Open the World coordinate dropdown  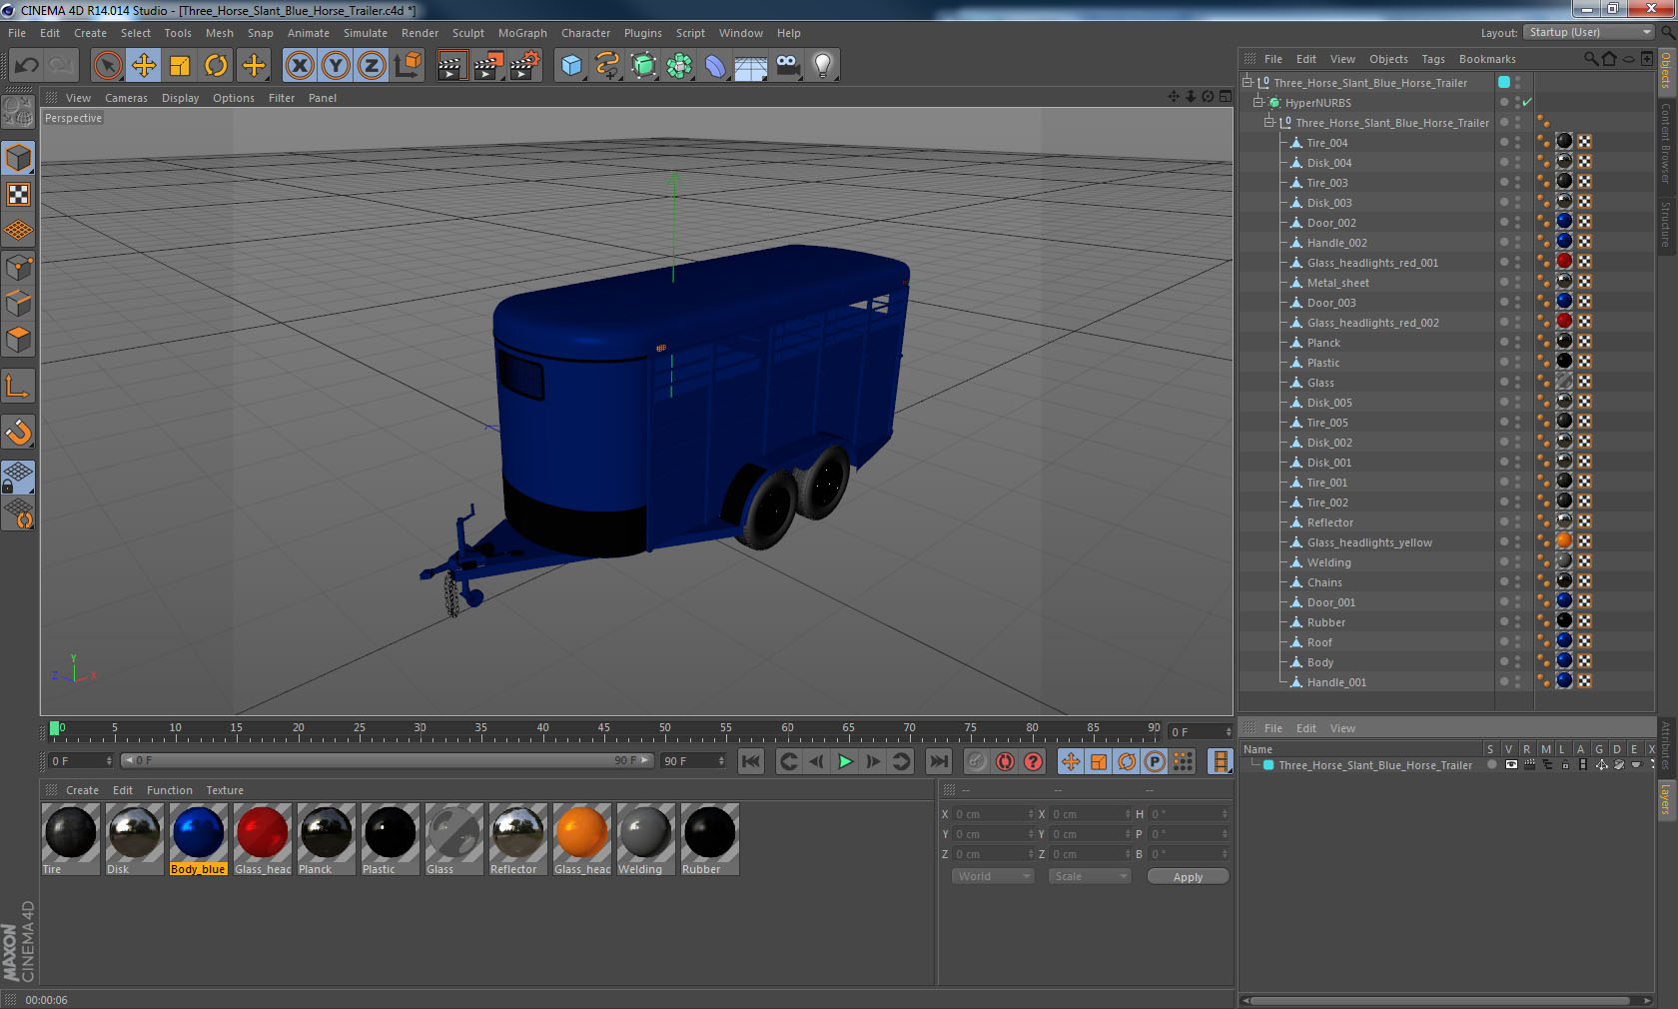(993, 876)
